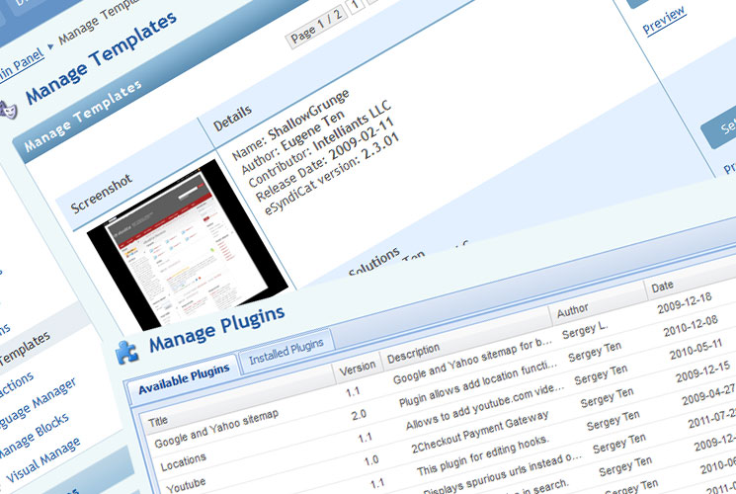Screen dimensions: 736x494
Task: Open the ShallowGrunge template screenshot thumbnail
Action: pyautogui.click(x=188, y=246)
